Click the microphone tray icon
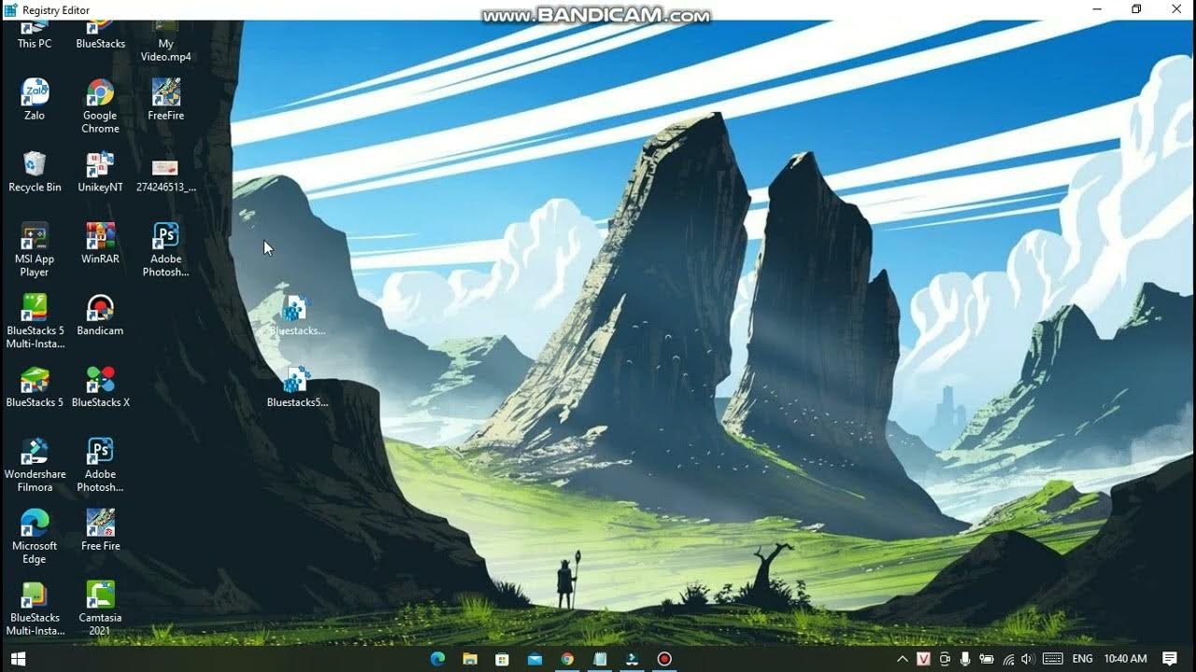This screenshot has height=672, width=1196. coord(965,659)
